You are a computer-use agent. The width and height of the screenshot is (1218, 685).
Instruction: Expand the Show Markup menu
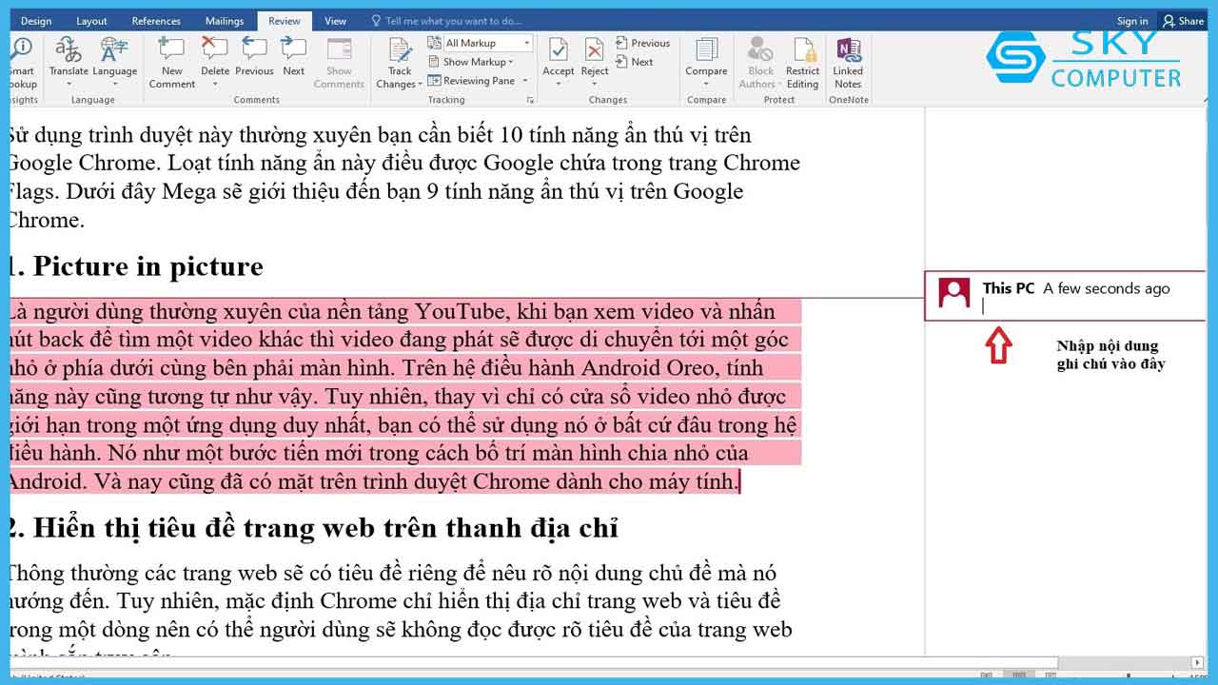[471, 62]
